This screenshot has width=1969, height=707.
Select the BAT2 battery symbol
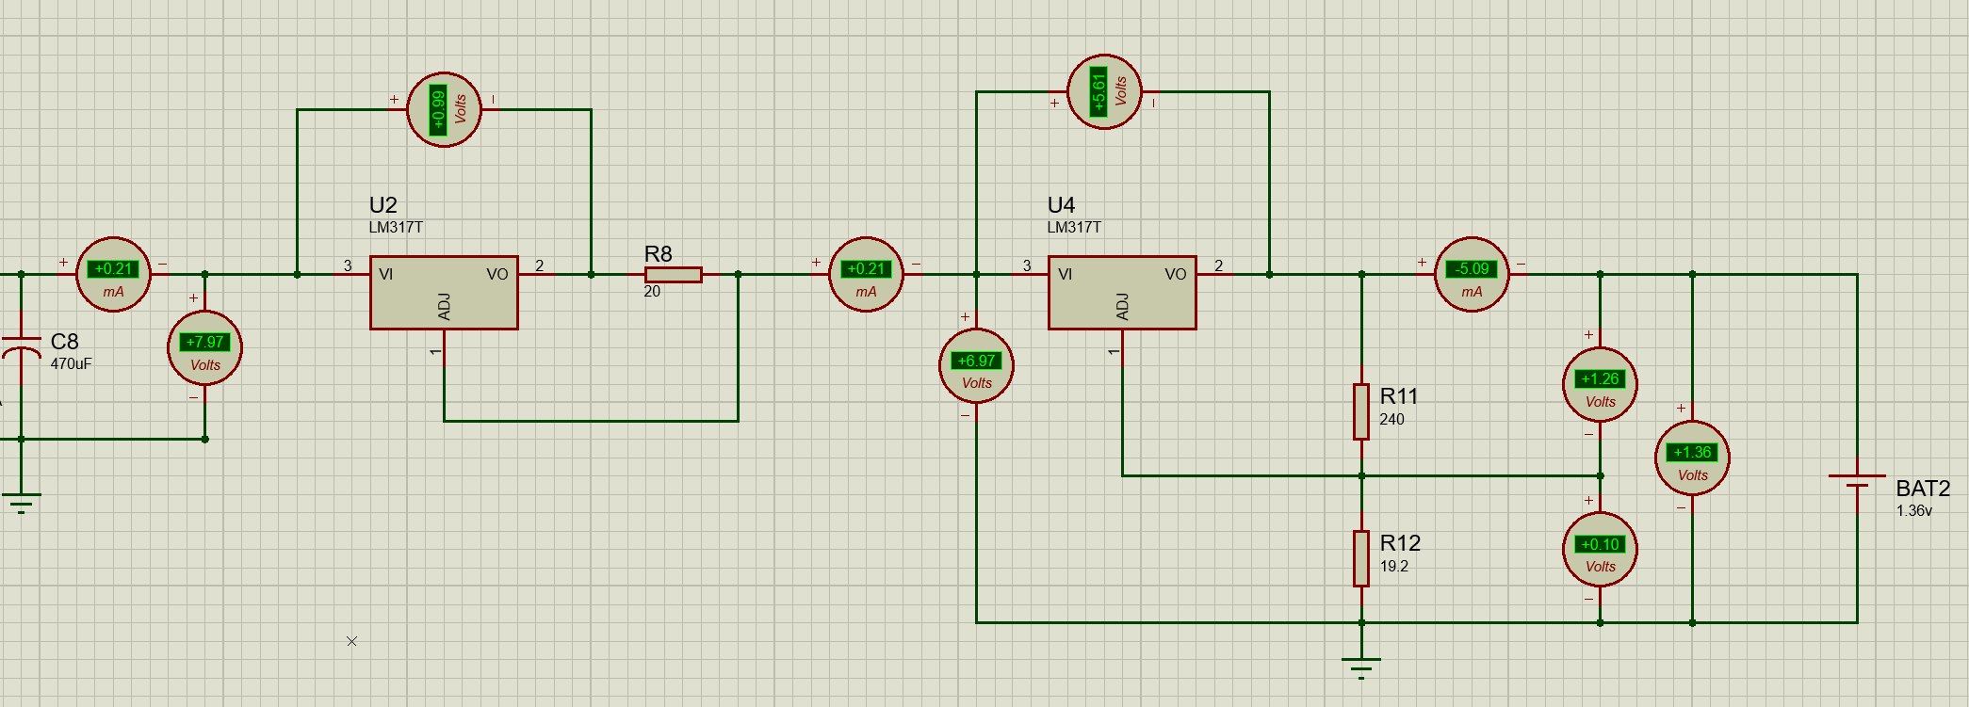point(1857,481)
